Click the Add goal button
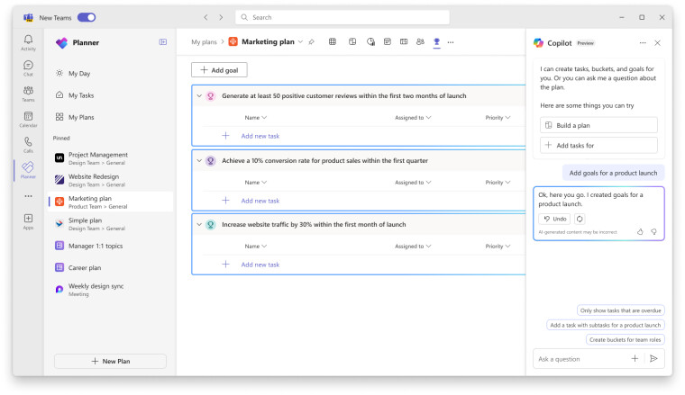The height and width of the screenshot is (395, 685). point(219,70)
